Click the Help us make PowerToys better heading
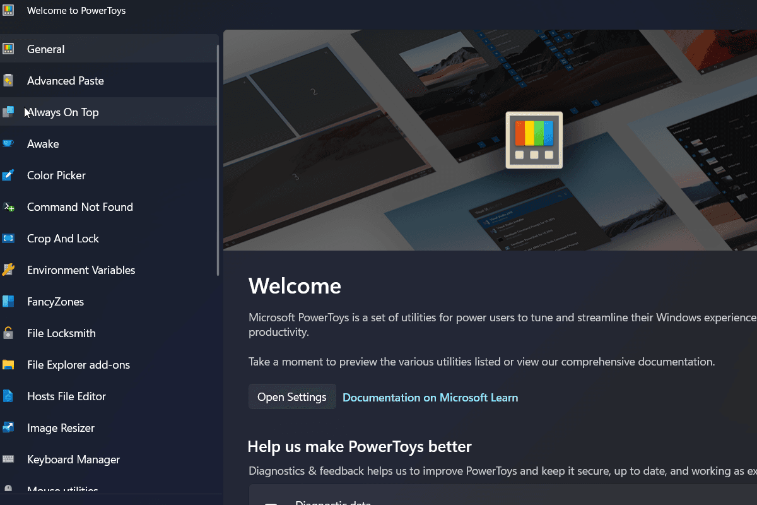Image resolution: width=757 pixels, height=505 pixels. pos(360,447)
